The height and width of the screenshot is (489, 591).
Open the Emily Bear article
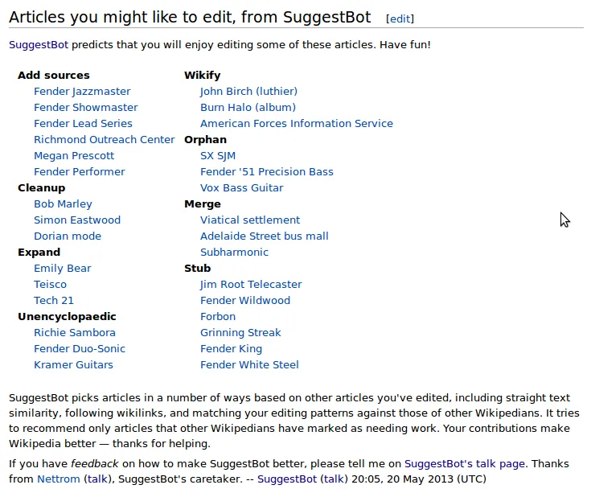63,269
